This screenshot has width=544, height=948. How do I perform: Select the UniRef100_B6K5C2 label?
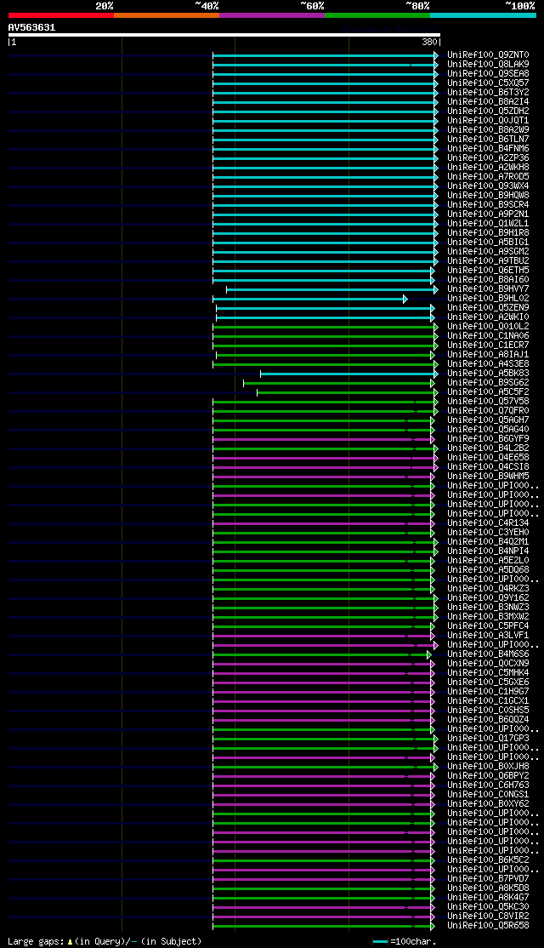489,860
